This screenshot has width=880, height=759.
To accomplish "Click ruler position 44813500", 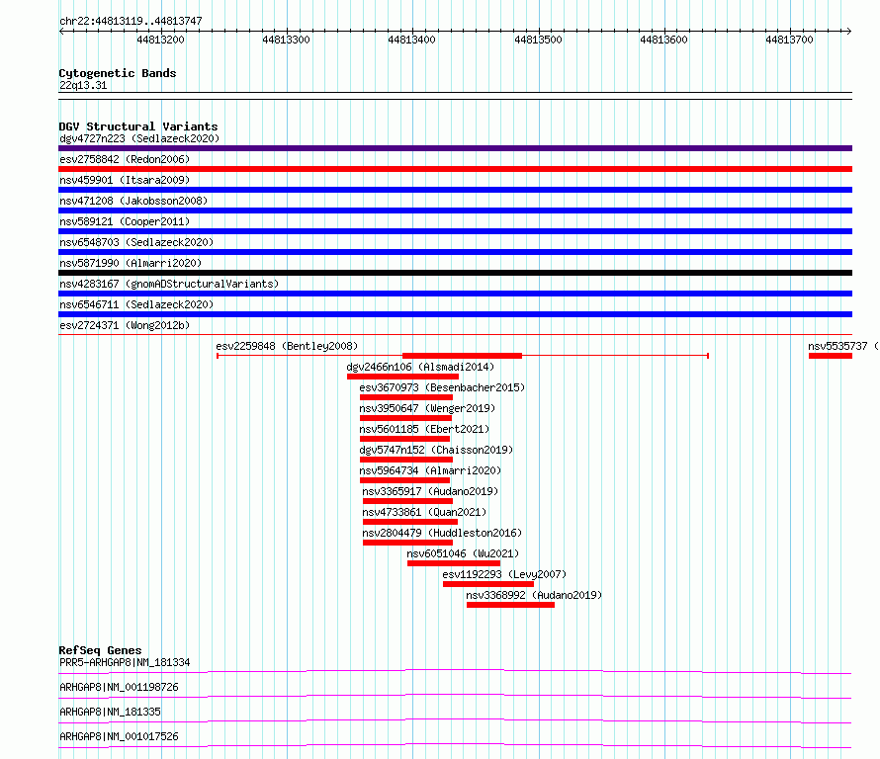I will (x=538, y=40).
